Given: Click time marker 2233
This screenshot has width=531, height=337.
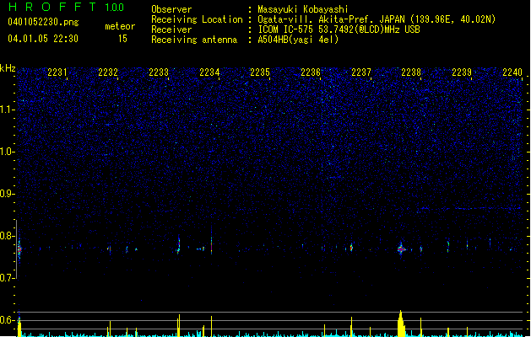Looking at the screenshot, I should (159, 72).
